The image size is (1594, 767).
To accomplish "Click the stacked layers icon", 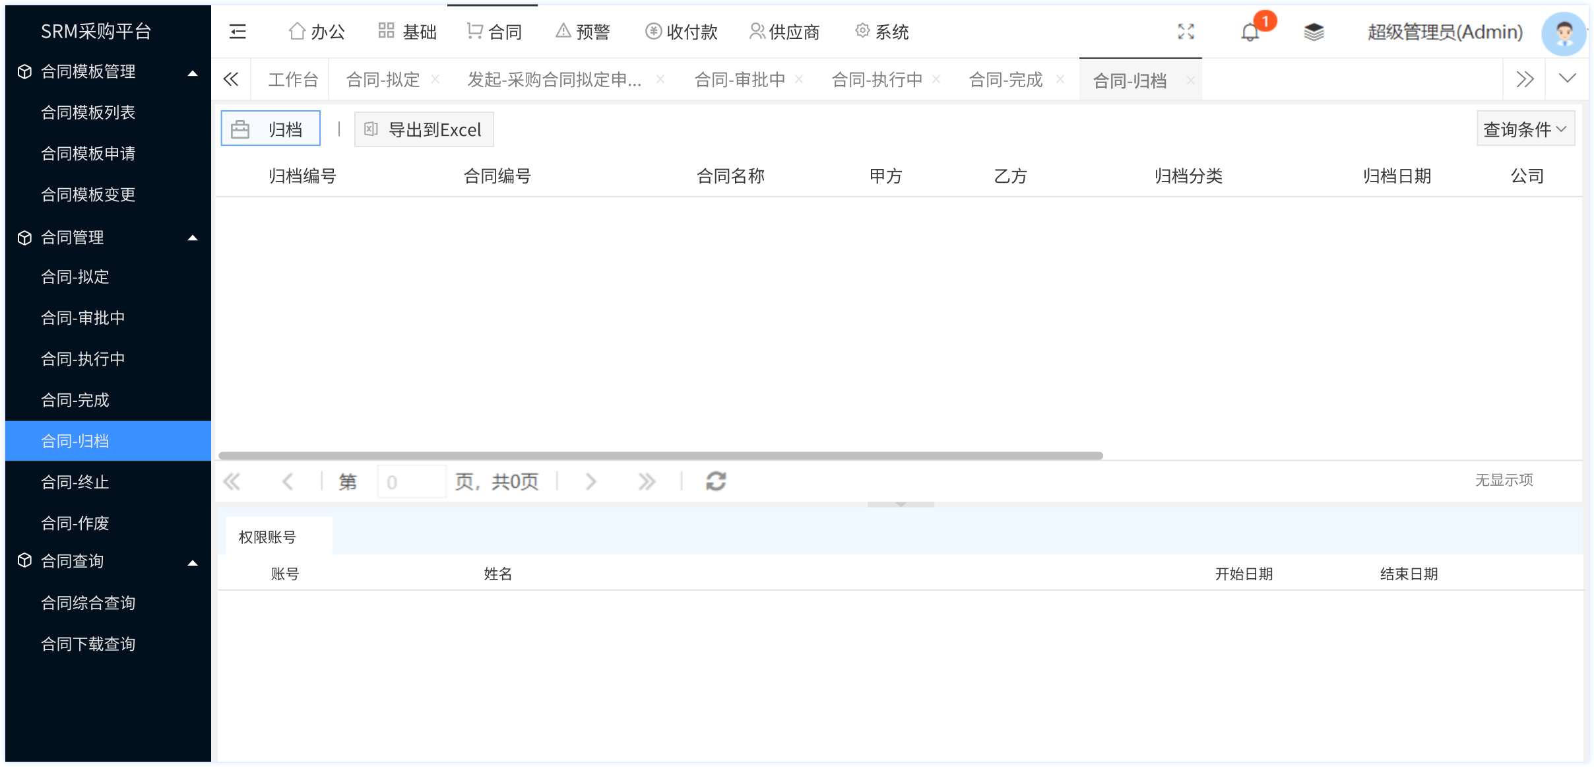I will pos(1314,32).
